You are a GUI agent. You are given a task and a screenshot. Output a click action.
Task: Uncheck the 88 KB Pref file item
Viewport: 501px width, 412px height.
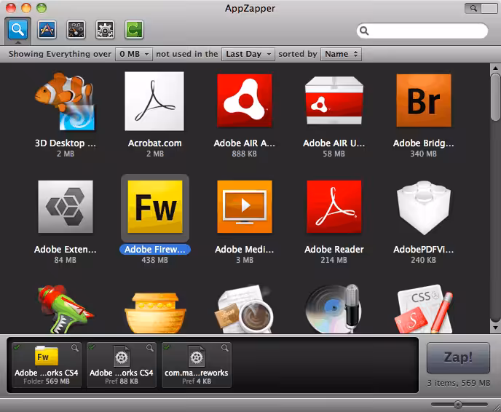(92, 346)
